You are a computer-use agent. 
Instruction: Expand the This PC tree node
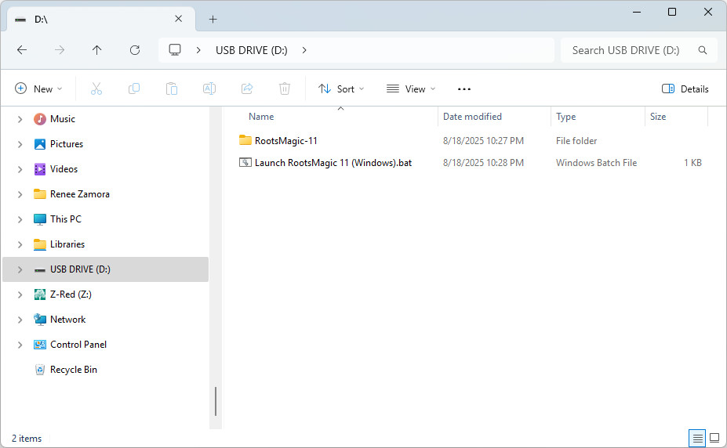click(x=20, y=219)
